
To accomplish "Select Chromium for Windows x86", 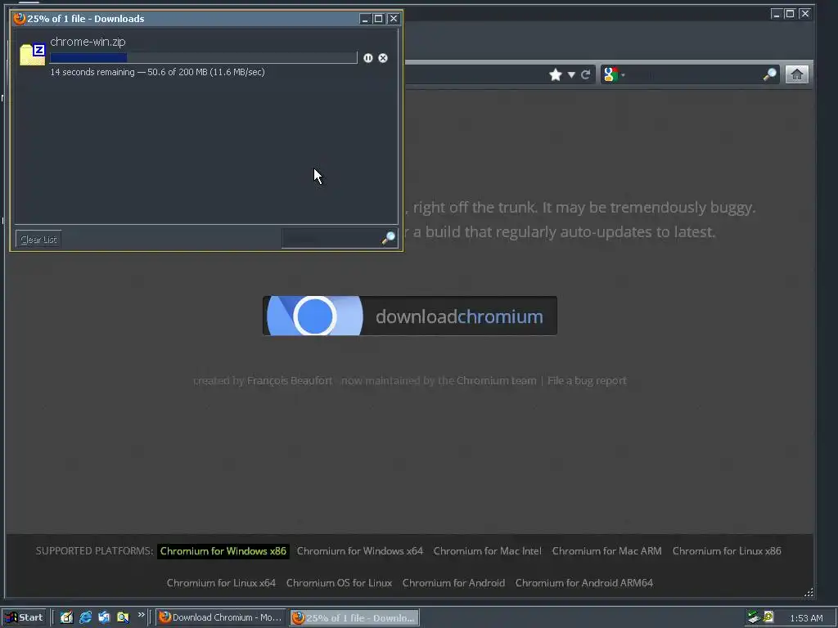I will pos(223,551).
